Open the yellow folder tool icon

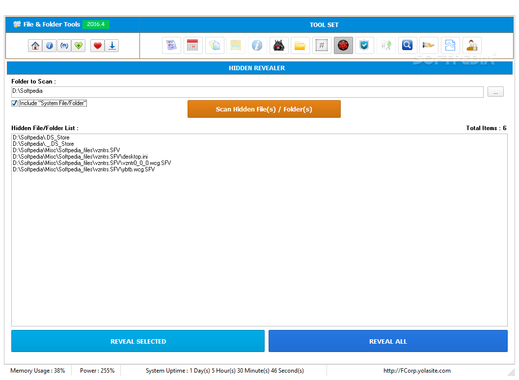tap(300, 45)
